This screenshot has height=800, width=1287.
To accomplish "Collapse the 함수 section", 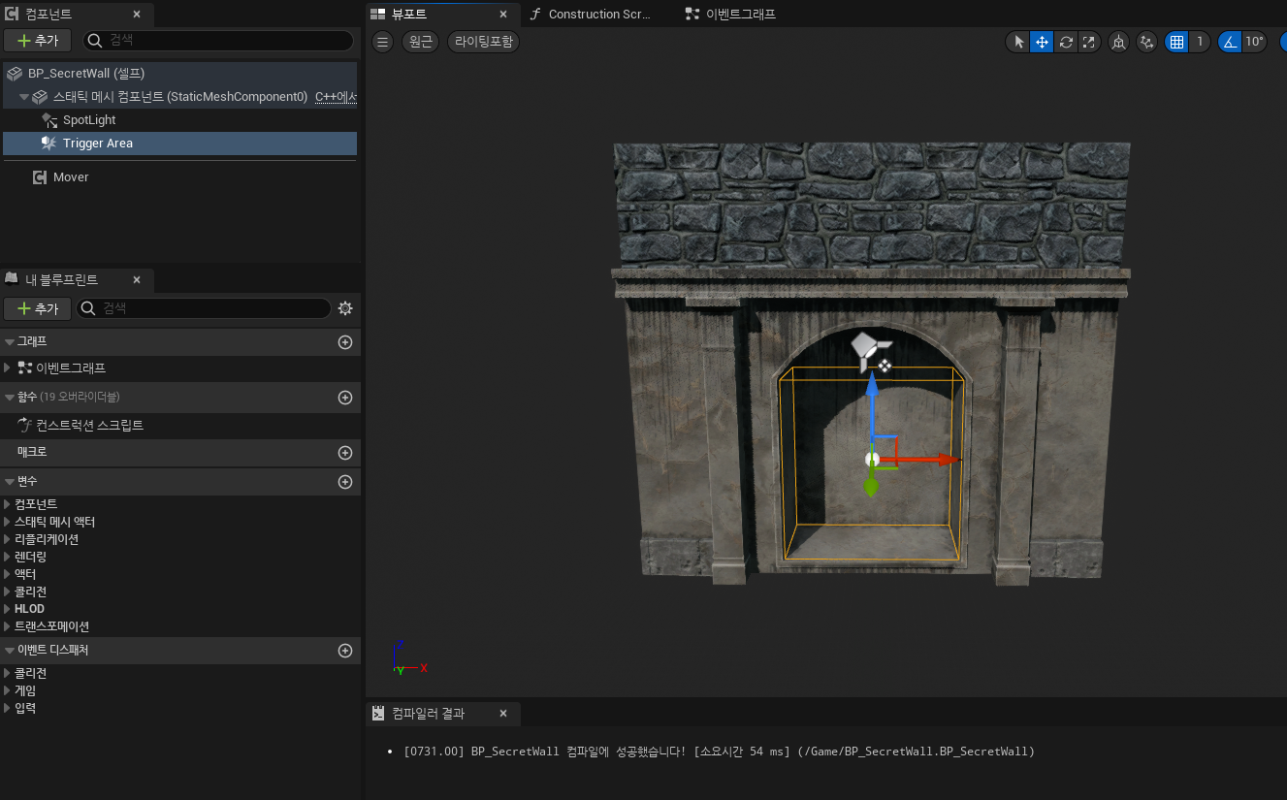I will [x=10, y=397].
